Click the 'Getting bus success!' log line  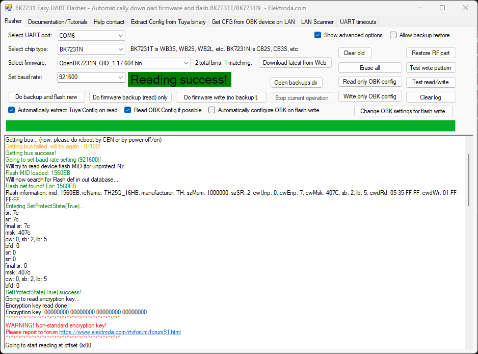(x=31, y=153)
